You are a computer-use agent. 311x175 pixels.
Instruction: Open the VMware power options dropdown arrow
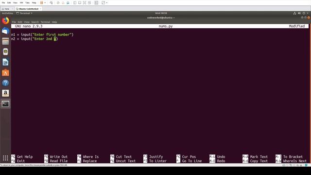tap(45, 3)
